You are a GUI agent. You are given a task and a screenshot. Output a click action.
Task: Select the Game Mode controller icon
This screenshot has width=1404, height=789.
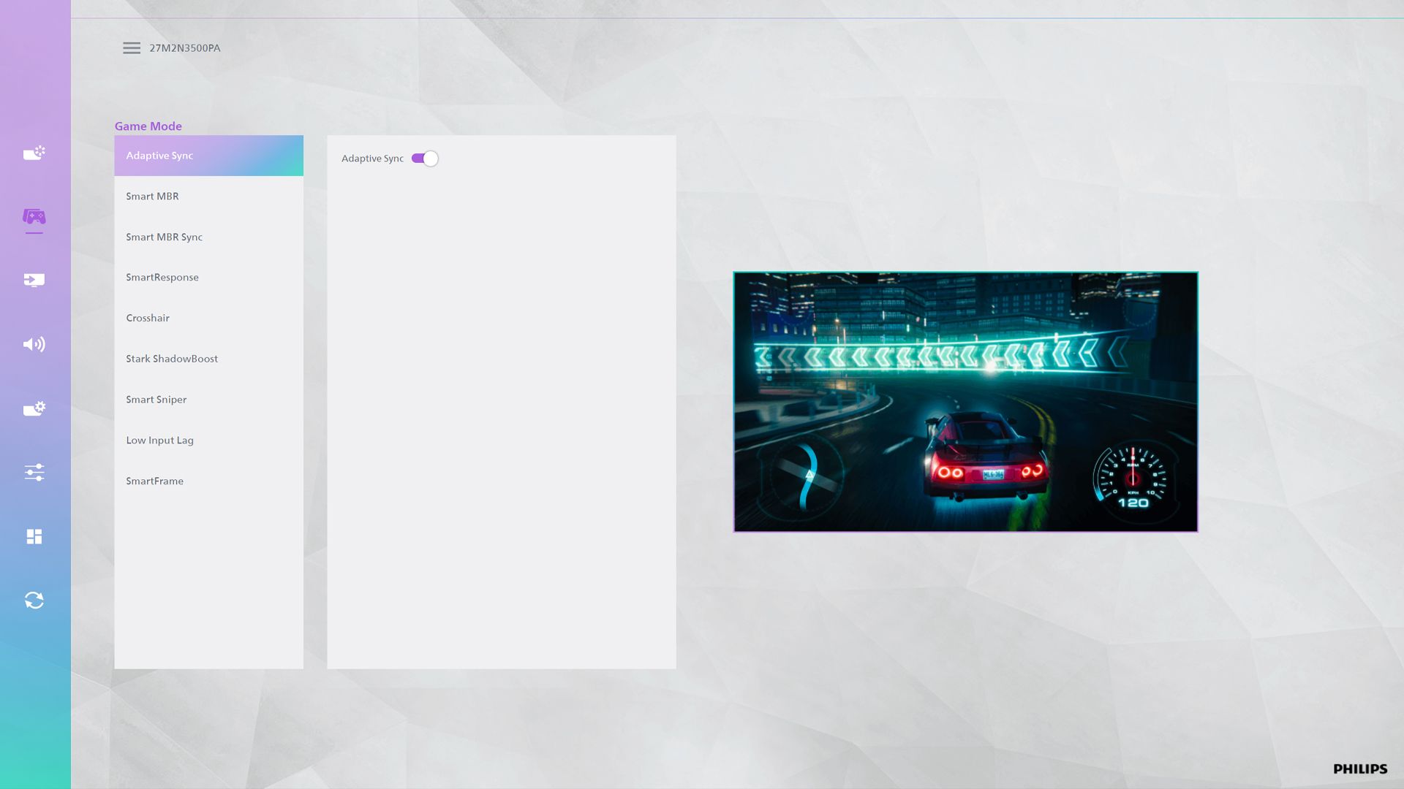click(34, 217)
